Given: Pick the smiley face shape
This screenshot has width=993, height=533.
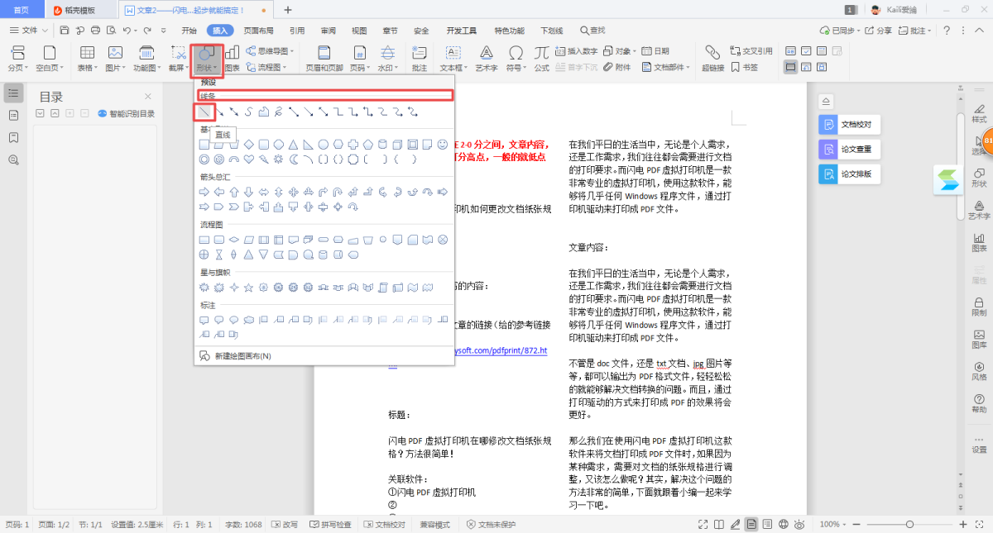Looking at the screenshot, I should [443, 145].
